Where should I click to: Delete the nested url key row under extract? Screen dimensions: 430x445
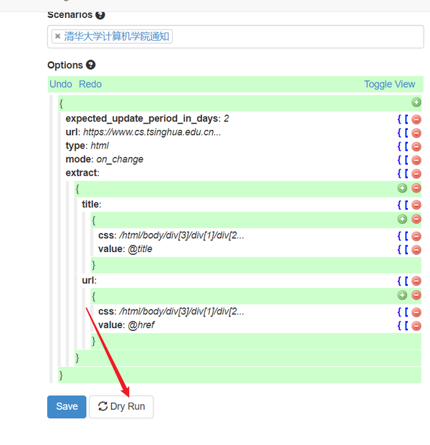pyautogui.click(x=416, y=281)
